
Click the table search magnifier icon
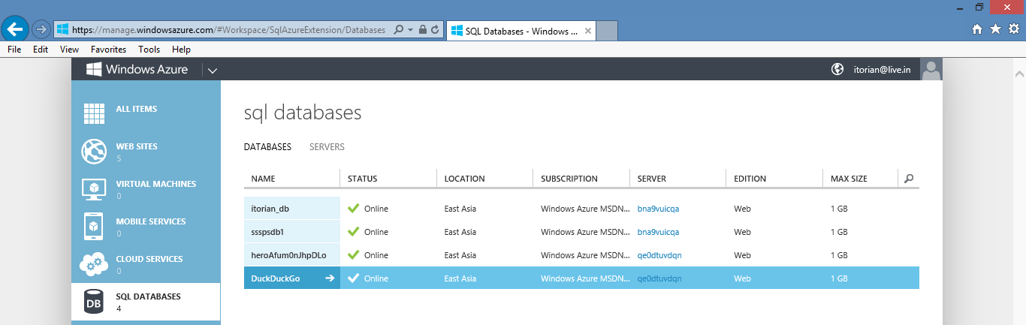click(x=909, y=179)
